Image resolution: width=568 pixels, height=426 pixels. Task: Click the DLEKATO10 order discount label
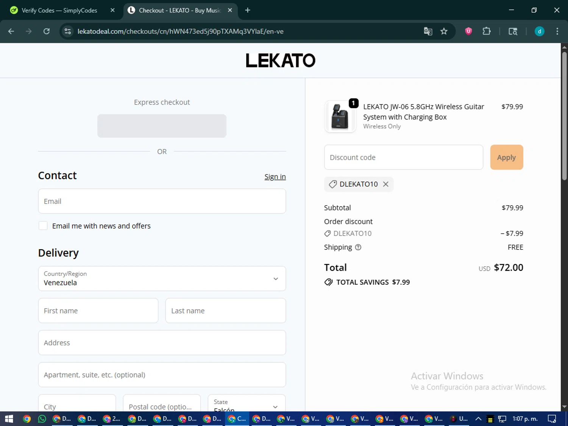coord(352,233)
